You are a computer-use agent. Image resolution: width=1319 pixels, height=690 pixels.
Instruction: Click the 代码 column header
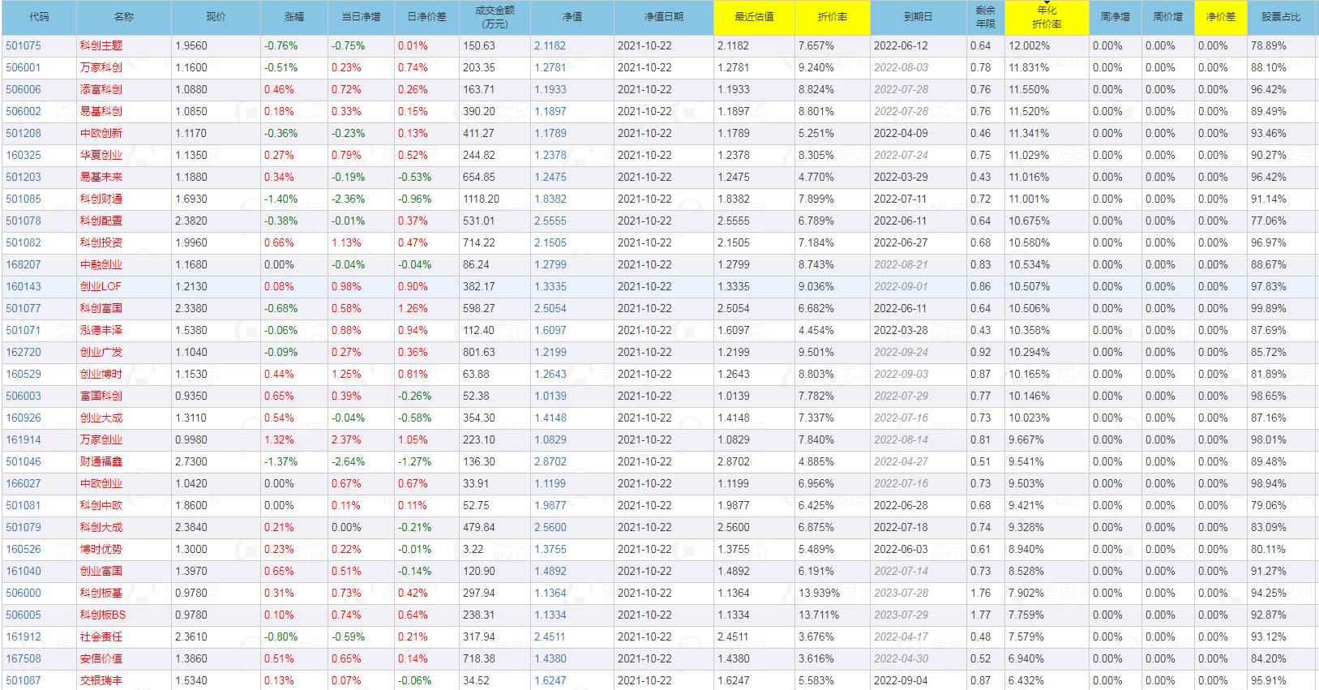coord(39,17)
